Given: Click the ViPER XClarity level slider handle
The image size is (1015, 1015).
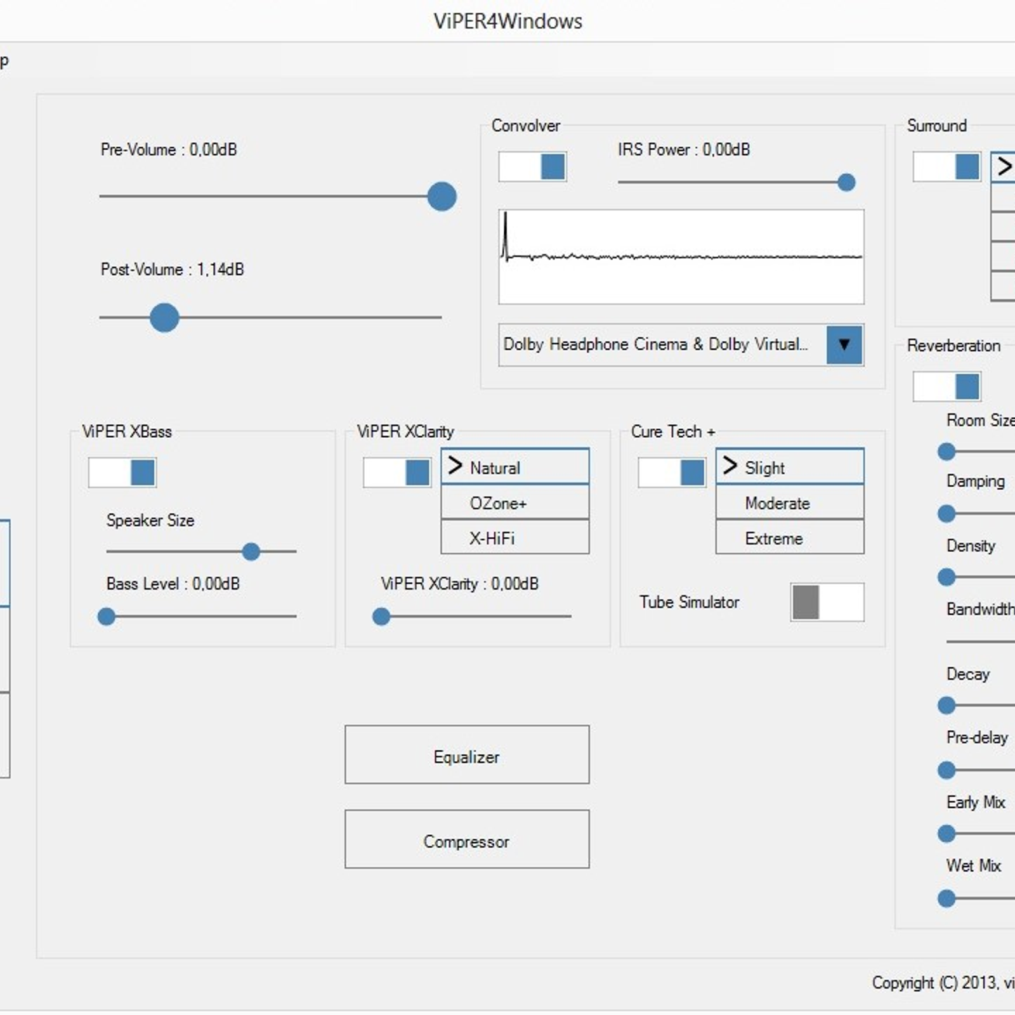Looking at the screenshot, I should pyautogui.click(x=381, y=616).
